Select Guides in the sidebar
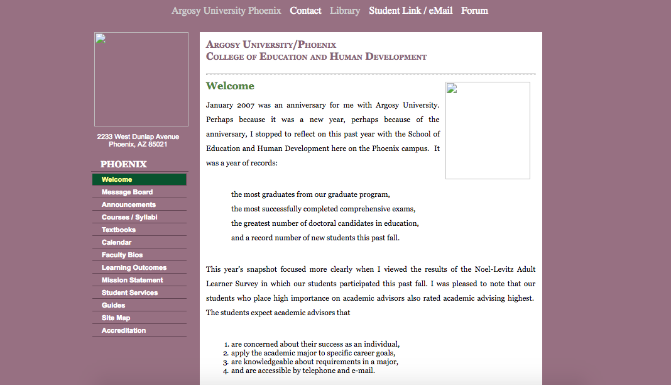Screen dimensions: 671x385 click(x=139, y=305)
